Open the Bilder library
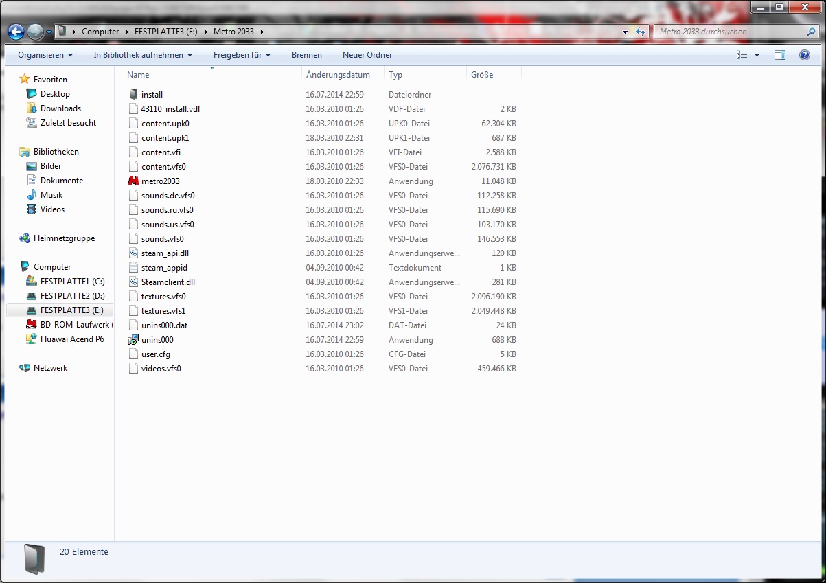 coord(51,166)
